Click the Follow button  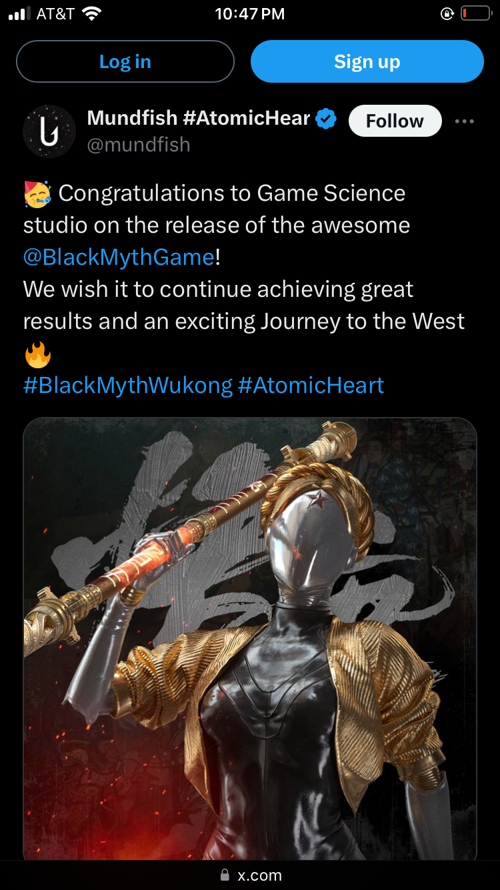395,121
